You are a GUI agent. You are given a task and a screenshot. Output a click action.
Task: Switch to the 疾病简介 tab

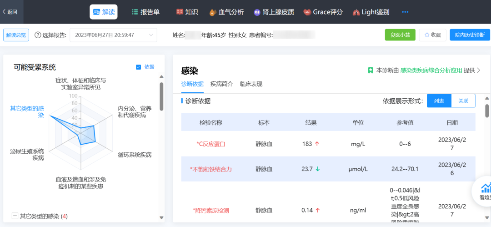point(221,84)
